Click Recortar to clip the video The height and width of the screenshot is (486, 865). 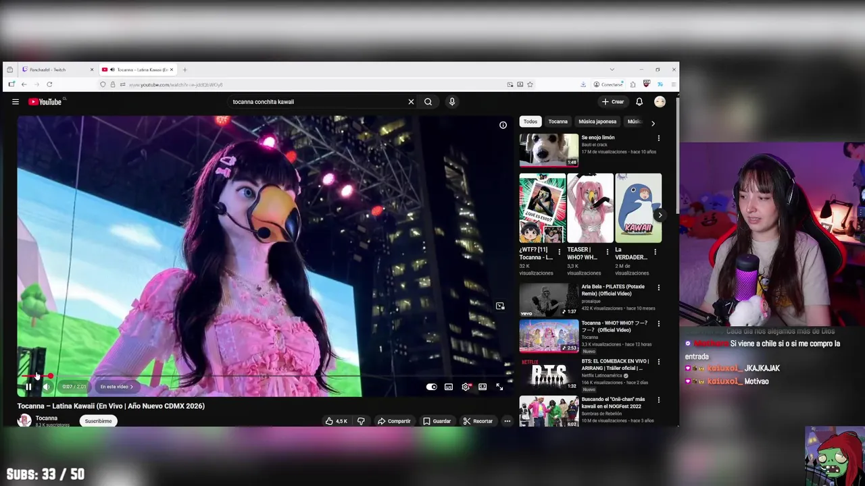point(478,421)
